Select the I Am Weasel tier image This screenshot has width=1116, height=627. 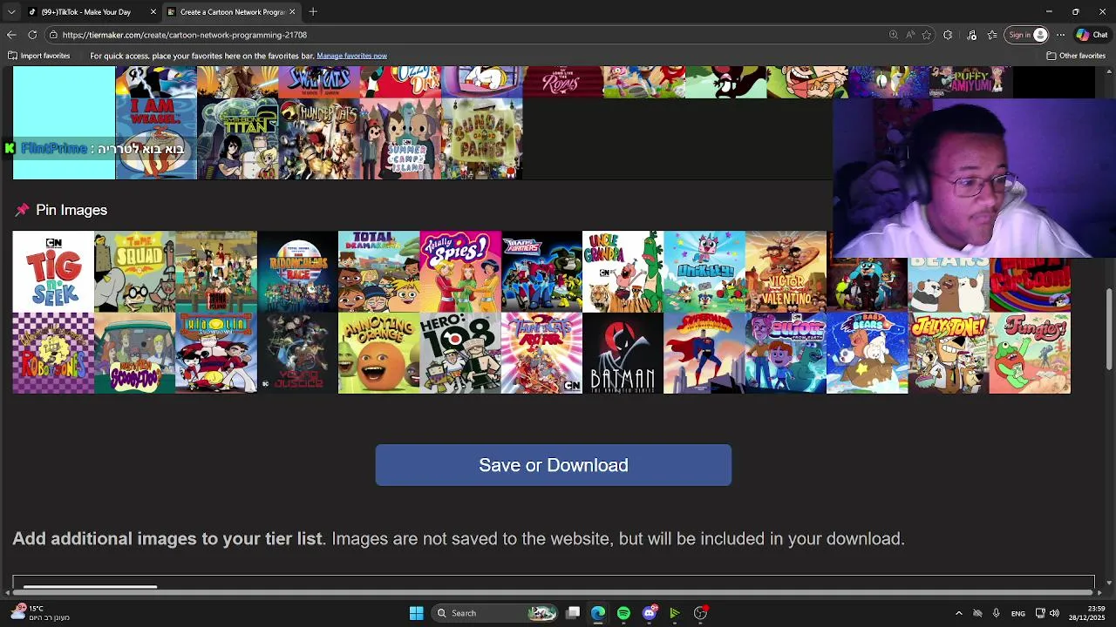click(156, 138)
